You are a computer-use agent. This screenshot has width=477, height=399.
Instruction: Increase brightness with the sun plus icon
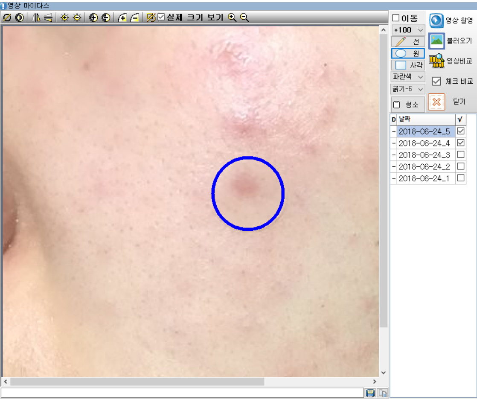64,17
